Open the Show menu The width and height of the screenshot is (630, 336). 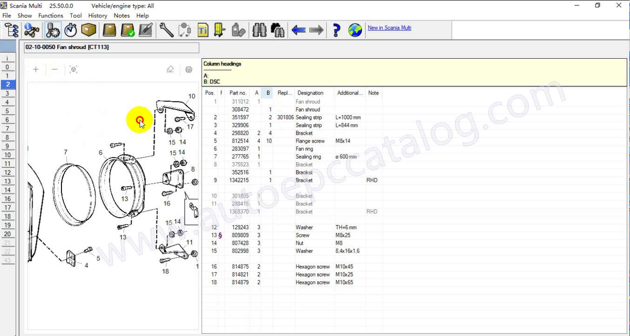pos(25,15)
